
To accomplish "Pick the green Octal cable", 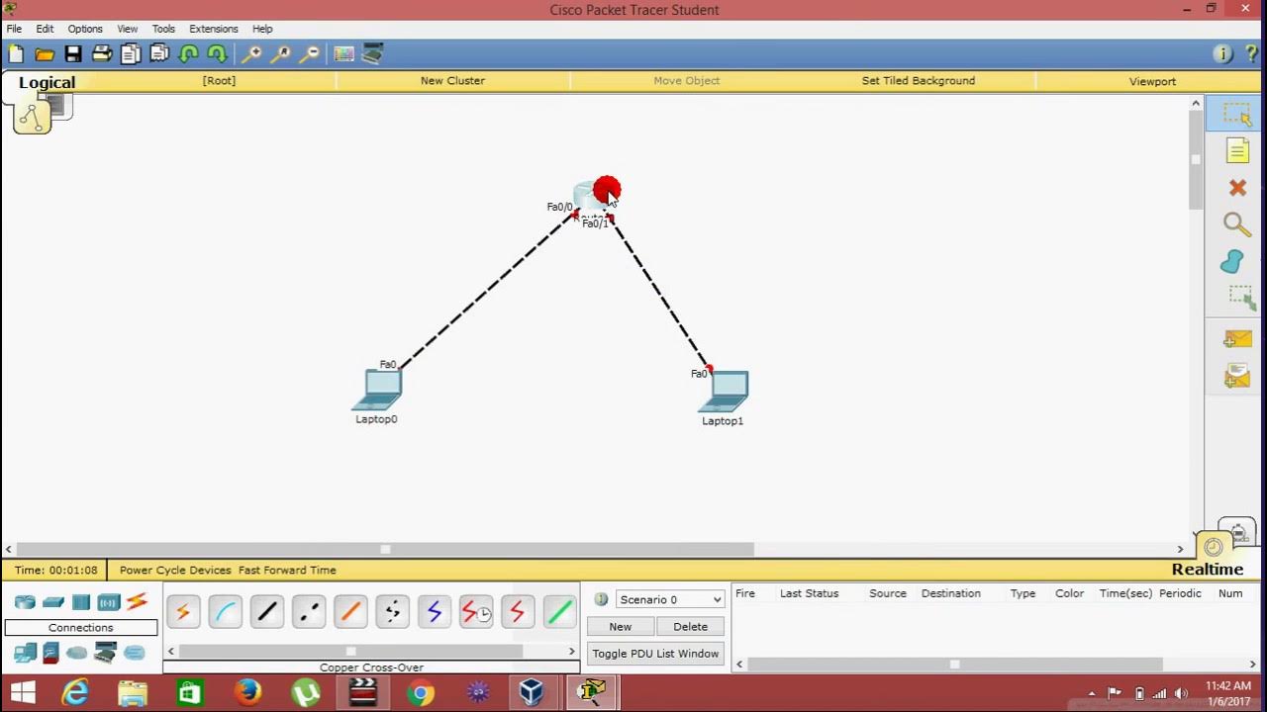I will [x=559, y=613].
